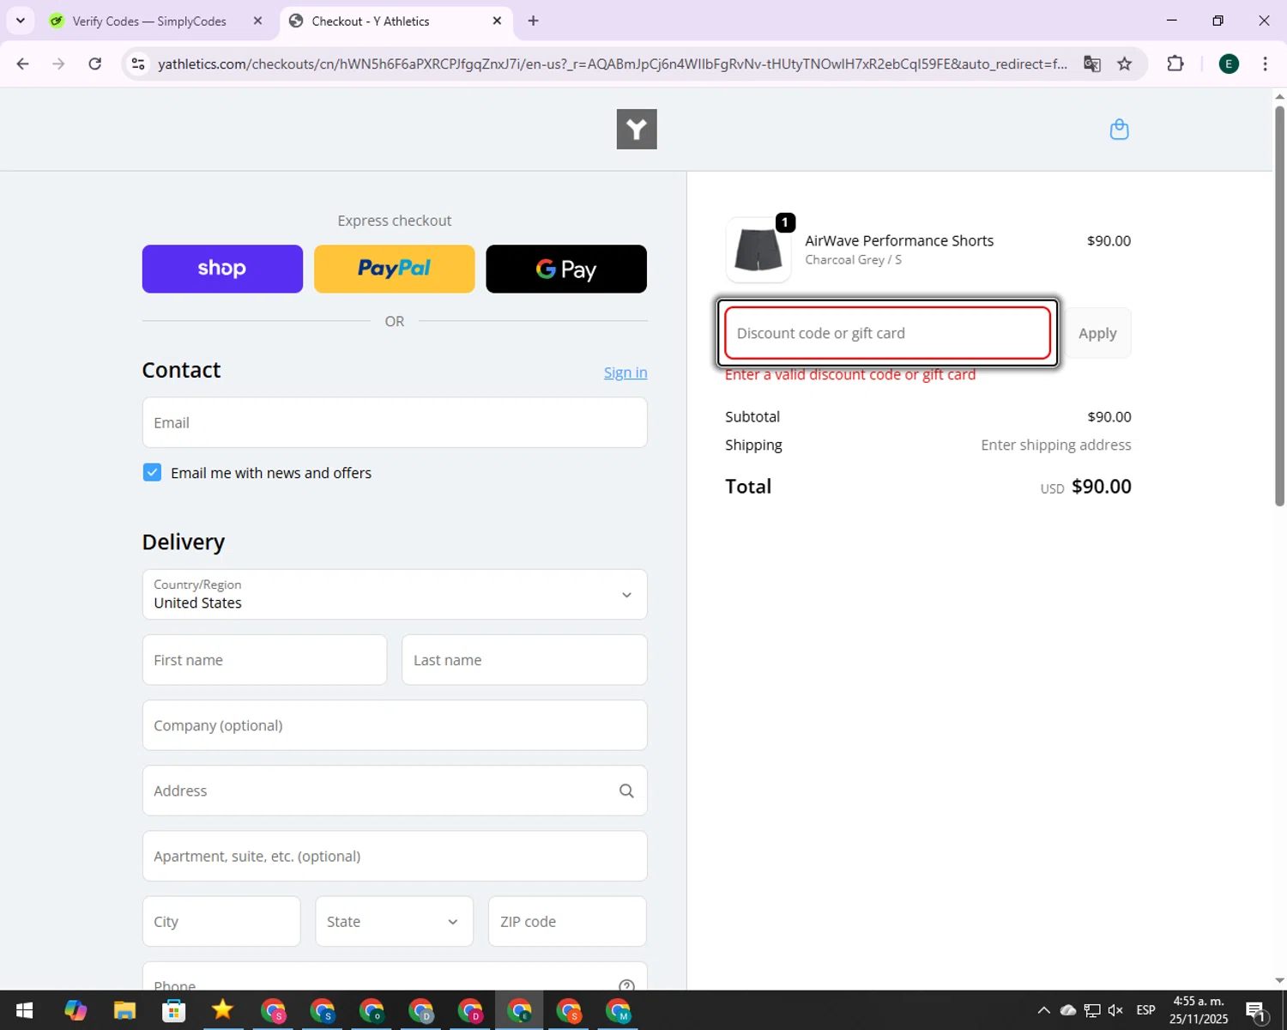Open the tab search dropdown arrow

tap(21, 21)
